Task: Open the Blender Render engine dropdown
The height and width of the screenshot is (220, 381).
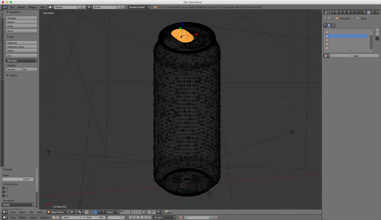Action: click(139, 7)
